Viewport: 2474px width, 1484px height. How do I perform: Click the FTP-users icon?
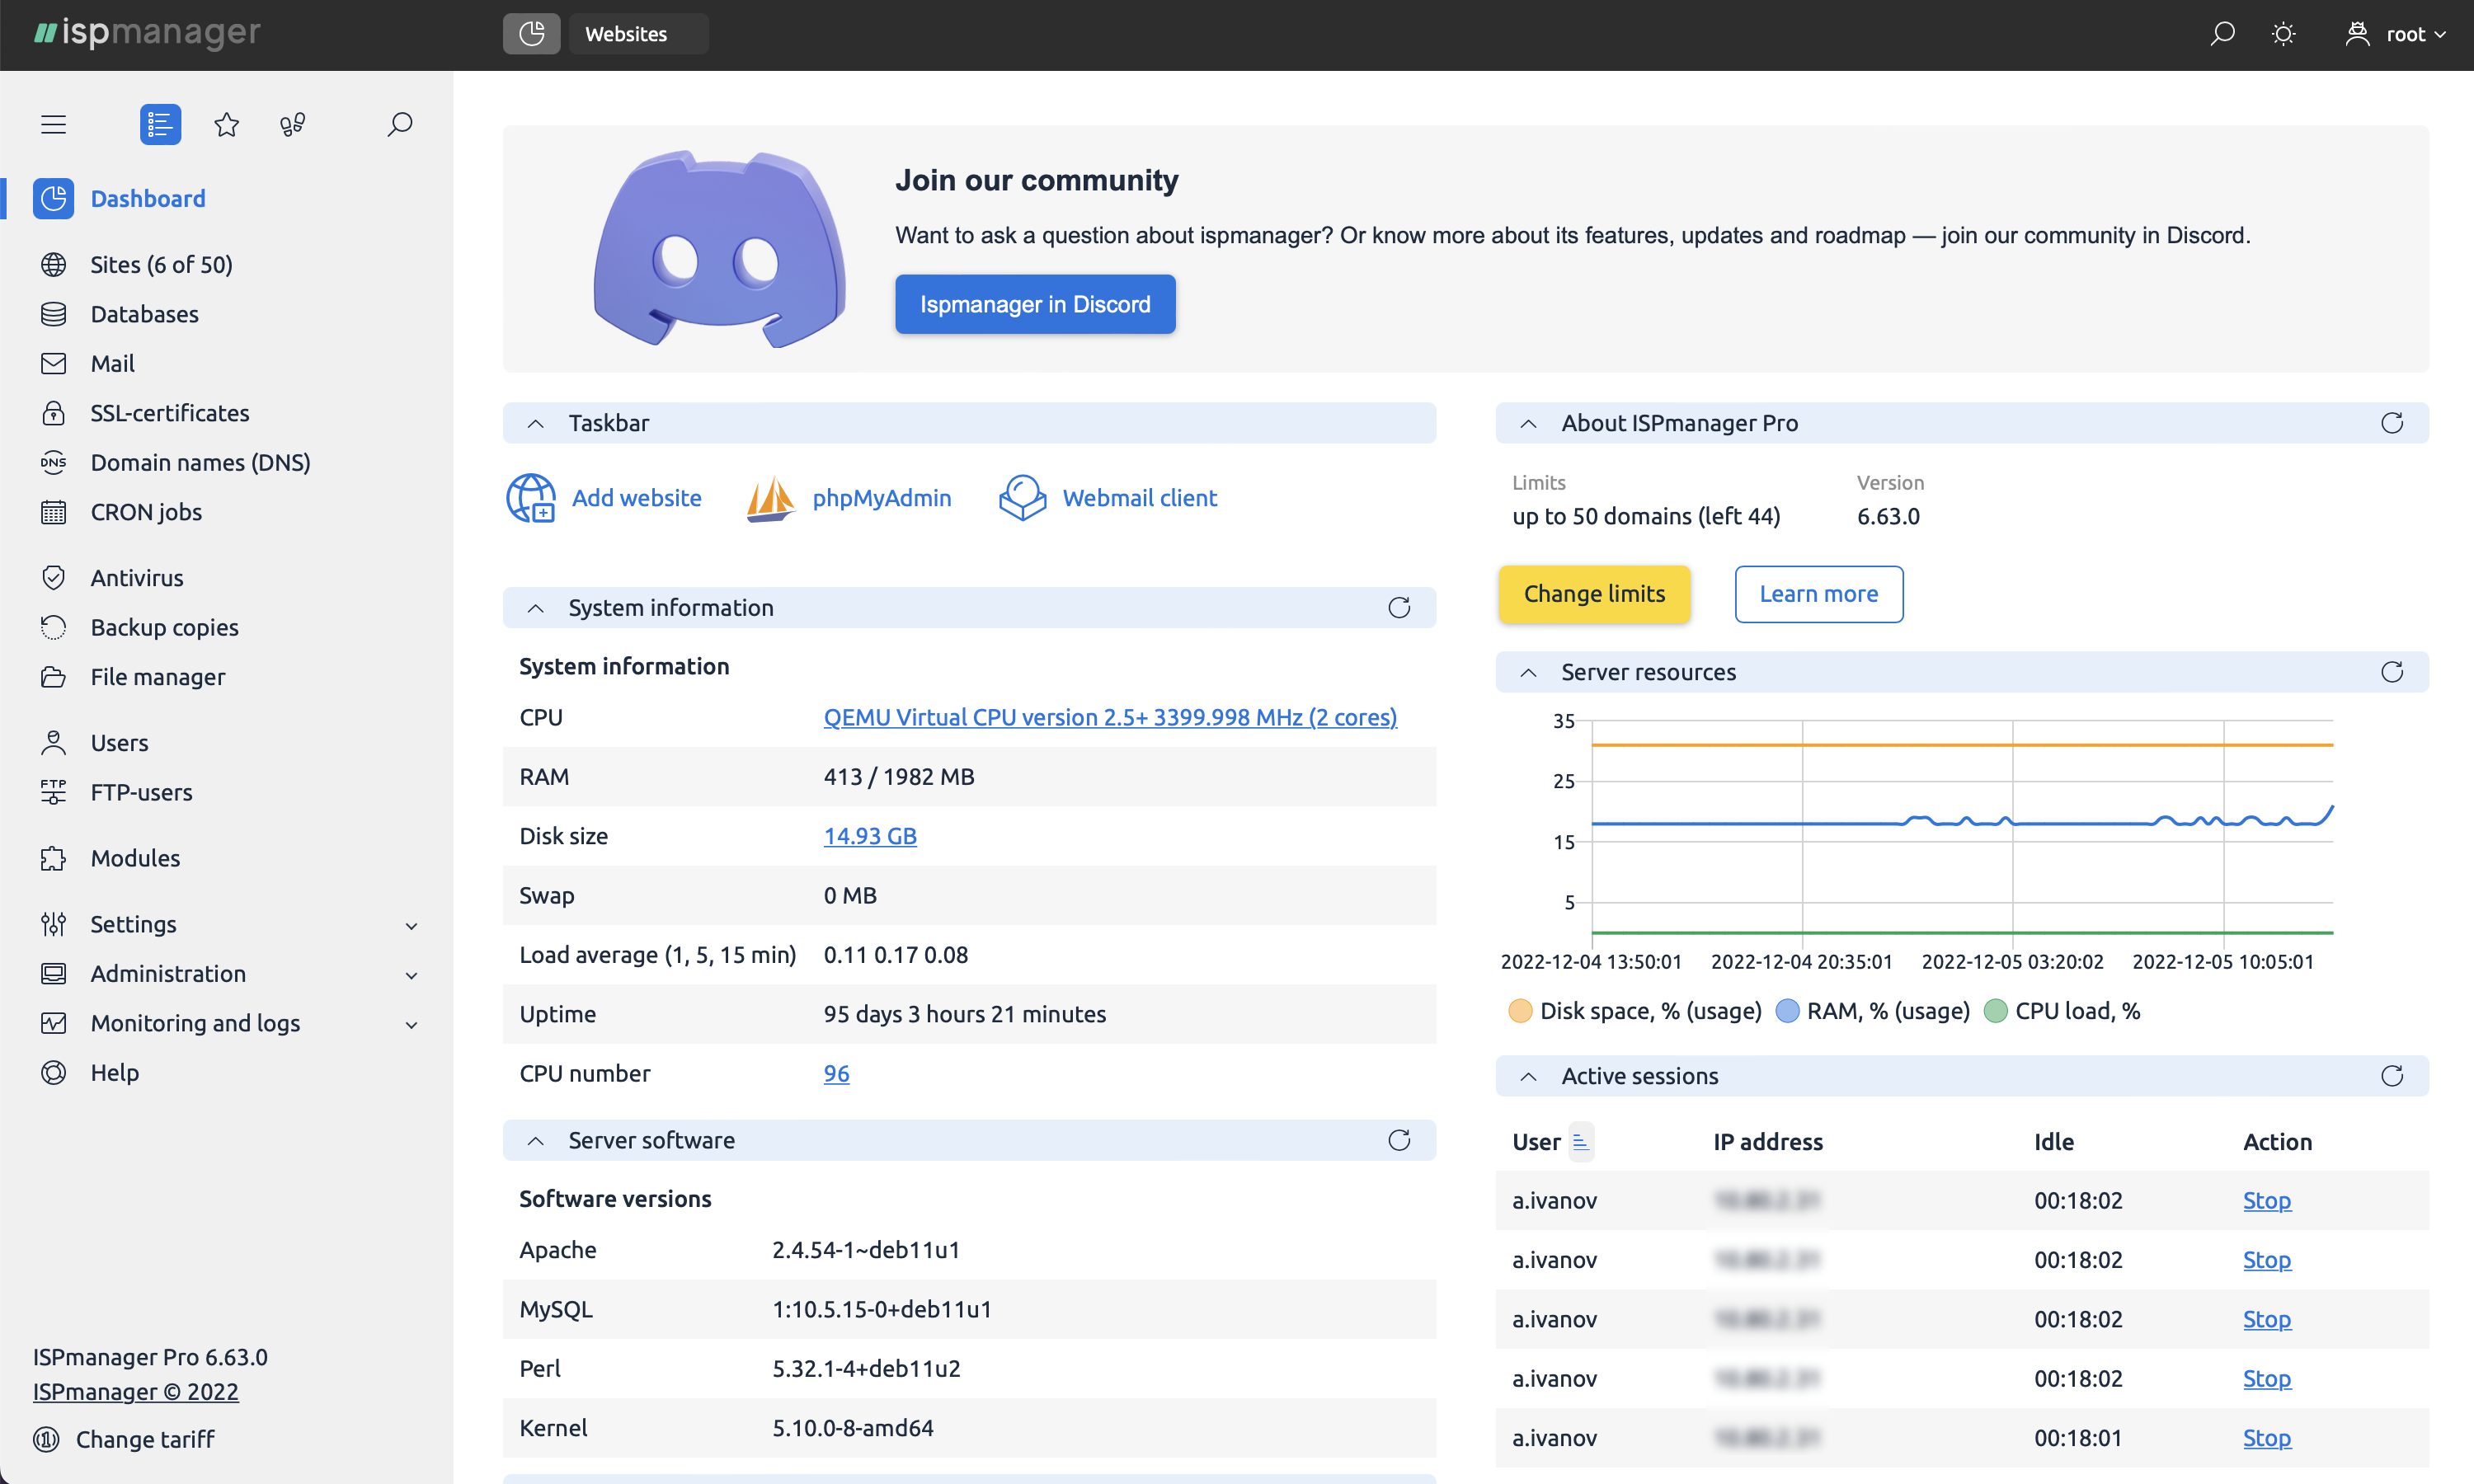(54, 792)
